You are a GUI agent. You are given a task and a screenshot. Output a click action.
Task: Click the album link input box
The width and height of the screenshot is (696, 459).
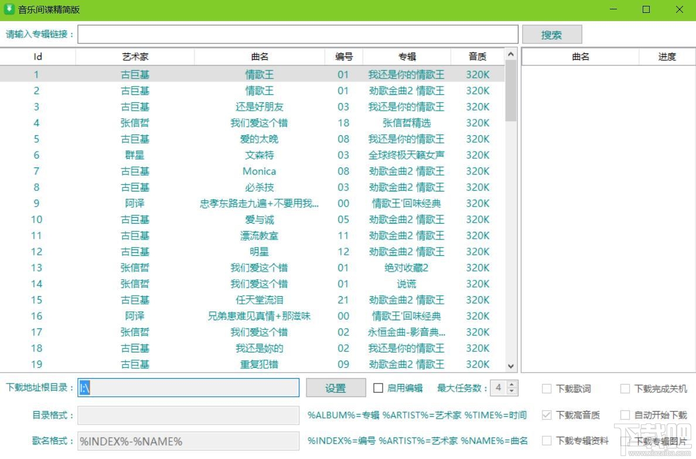click(299, 34)
